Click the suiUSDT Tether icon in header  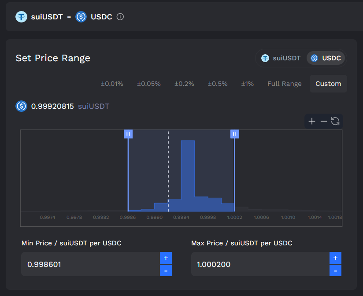pos(21,17)
